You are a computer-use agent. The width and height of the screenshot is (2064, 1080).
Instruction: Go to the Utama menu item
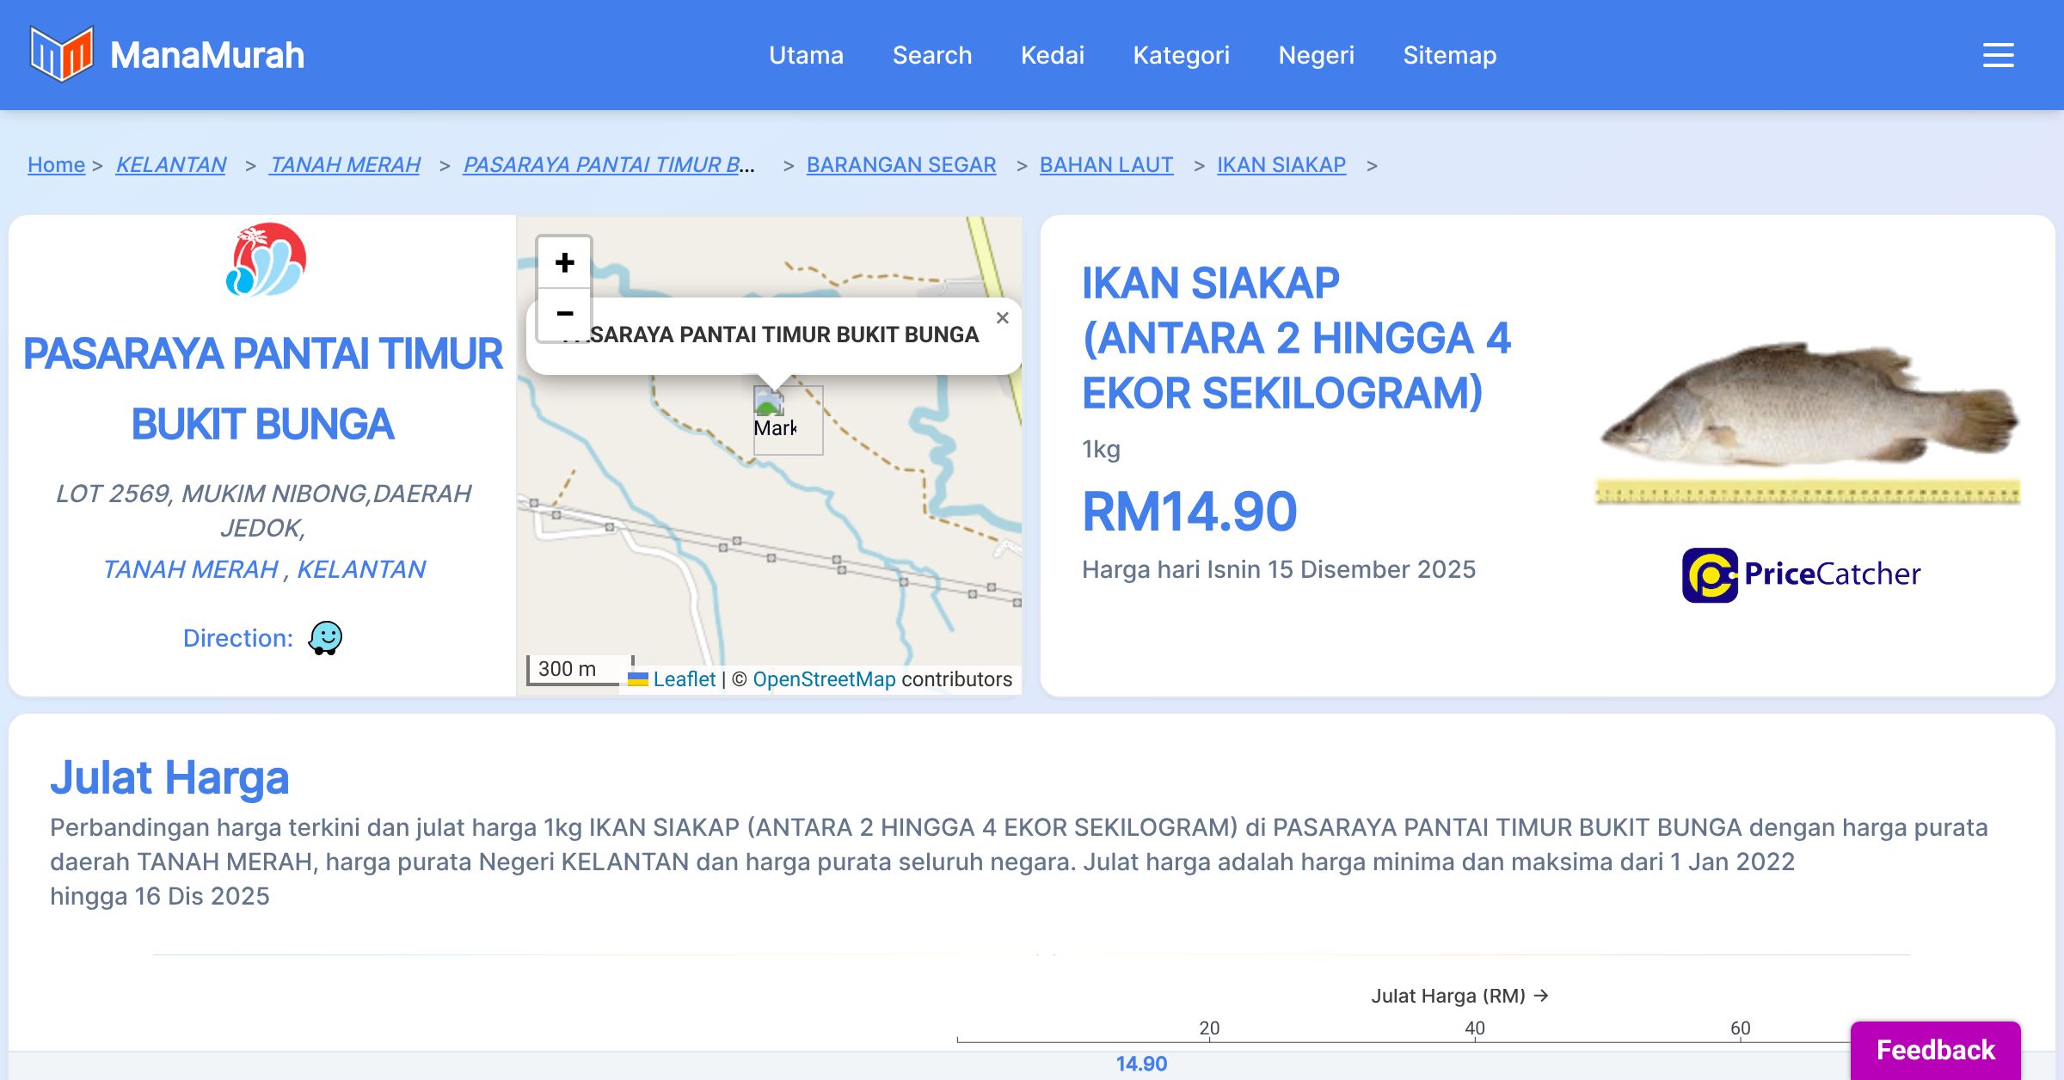pos(806,55)
